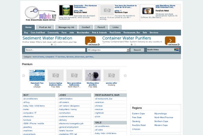Open babysitters / nanny jobs link
This screenshot has height=135, width=203.
(x=68, y=109)
